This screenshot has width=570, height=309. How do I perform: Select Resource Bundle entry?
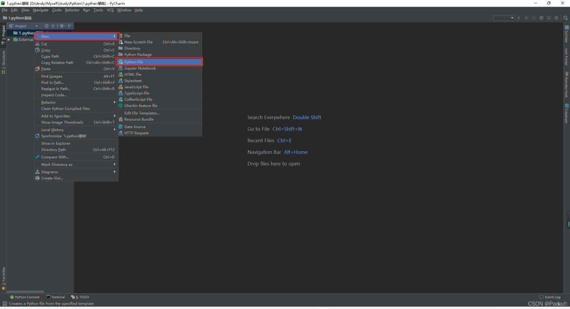tap(159, 119)
